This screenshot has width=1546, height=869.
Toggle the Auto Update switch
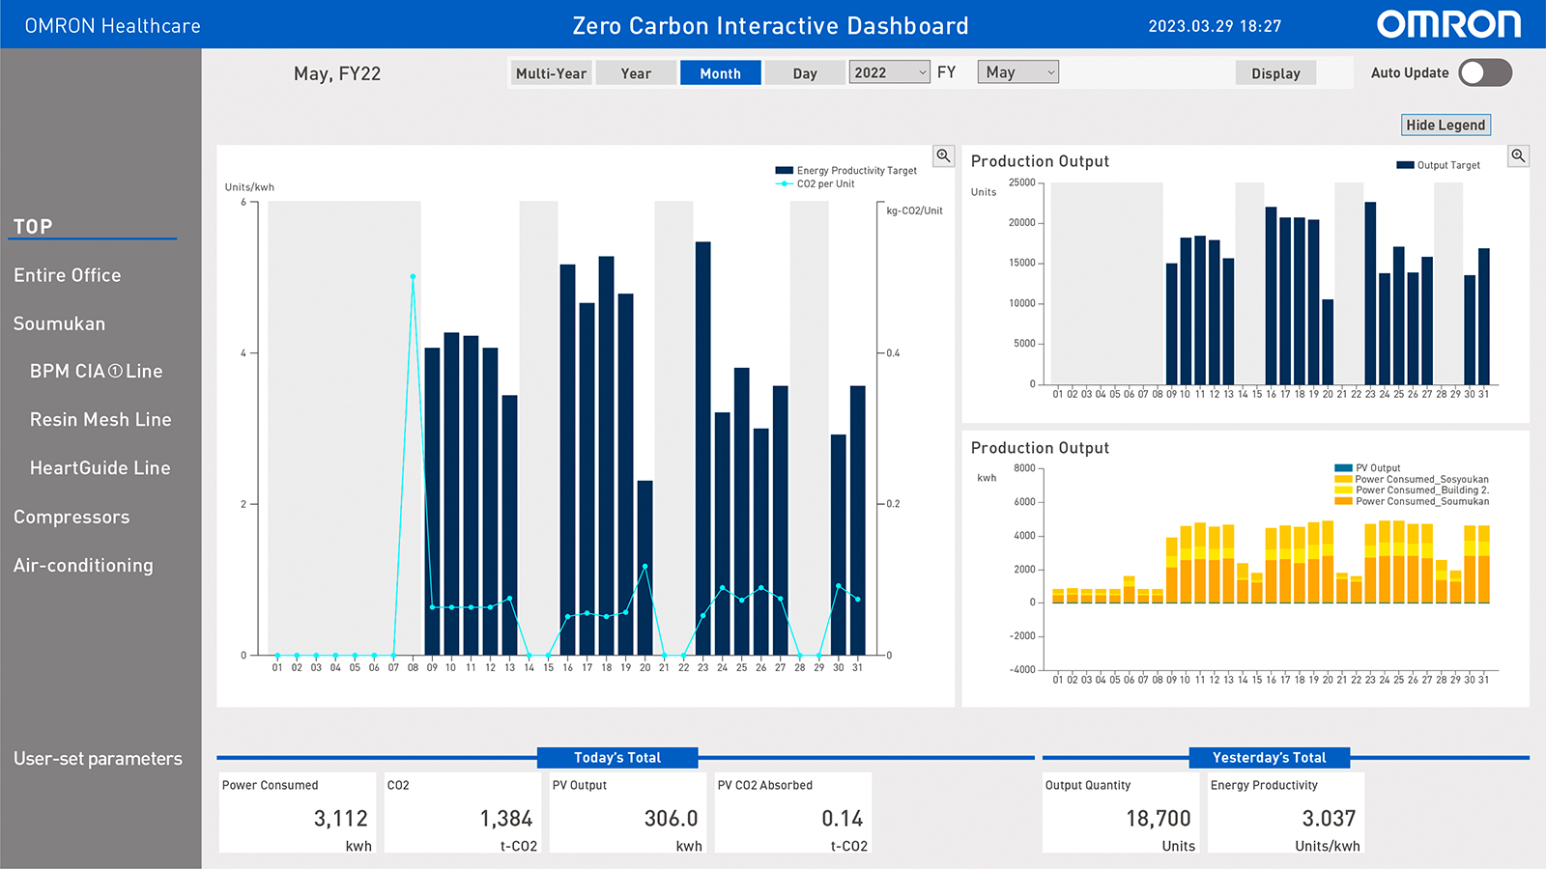(x=1485, y=73)
